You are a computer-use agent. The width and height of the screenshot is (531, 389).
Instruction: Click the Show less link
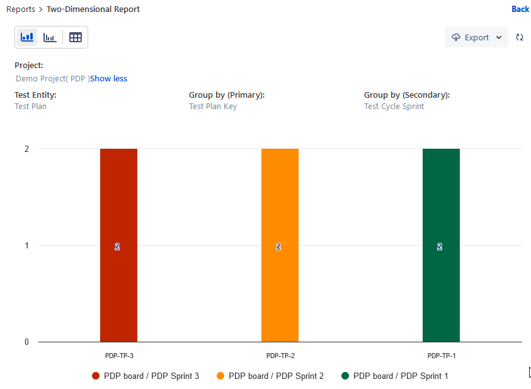pyautogui.click(x=108, y=79)
